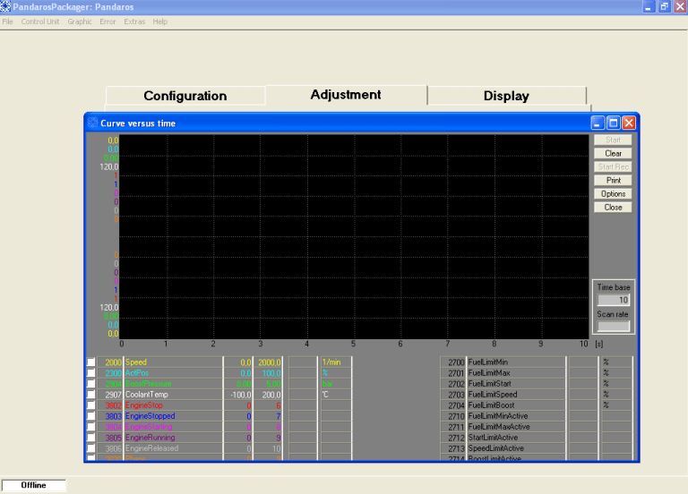Open the Error menu

pyautogui.click(x=107, y=21)
